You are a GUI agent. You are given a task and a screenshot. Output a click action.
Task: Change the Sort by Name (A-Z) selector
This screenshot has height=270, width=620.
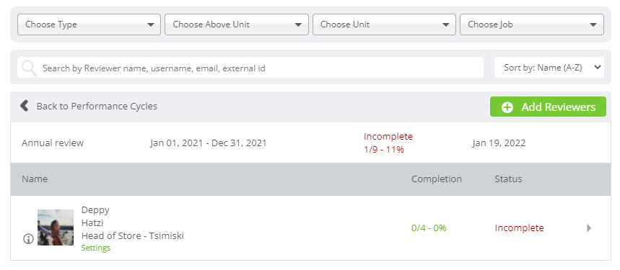549,68
